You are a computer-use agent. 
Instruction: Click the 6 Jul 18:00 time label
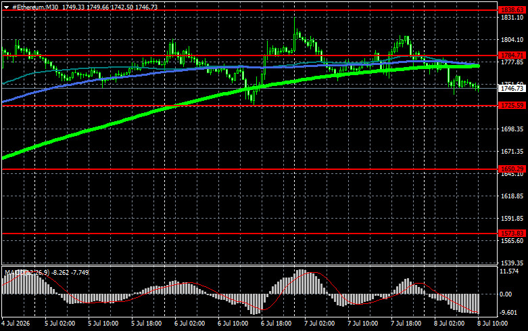[276, 324]
